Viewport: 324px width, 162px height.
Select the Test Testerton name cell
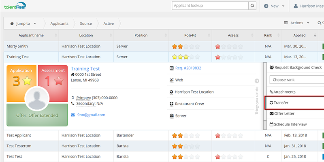pos(31,146)
